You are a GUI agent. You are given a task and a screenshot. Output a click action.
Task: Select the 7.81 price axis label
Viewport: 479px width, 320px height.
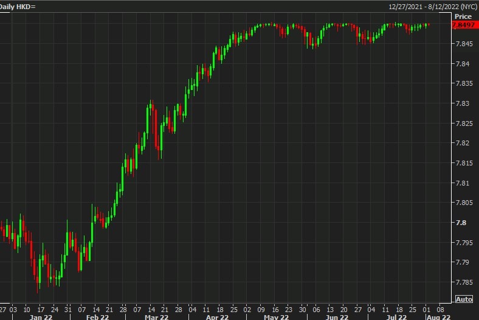click(x=462, y=183)
